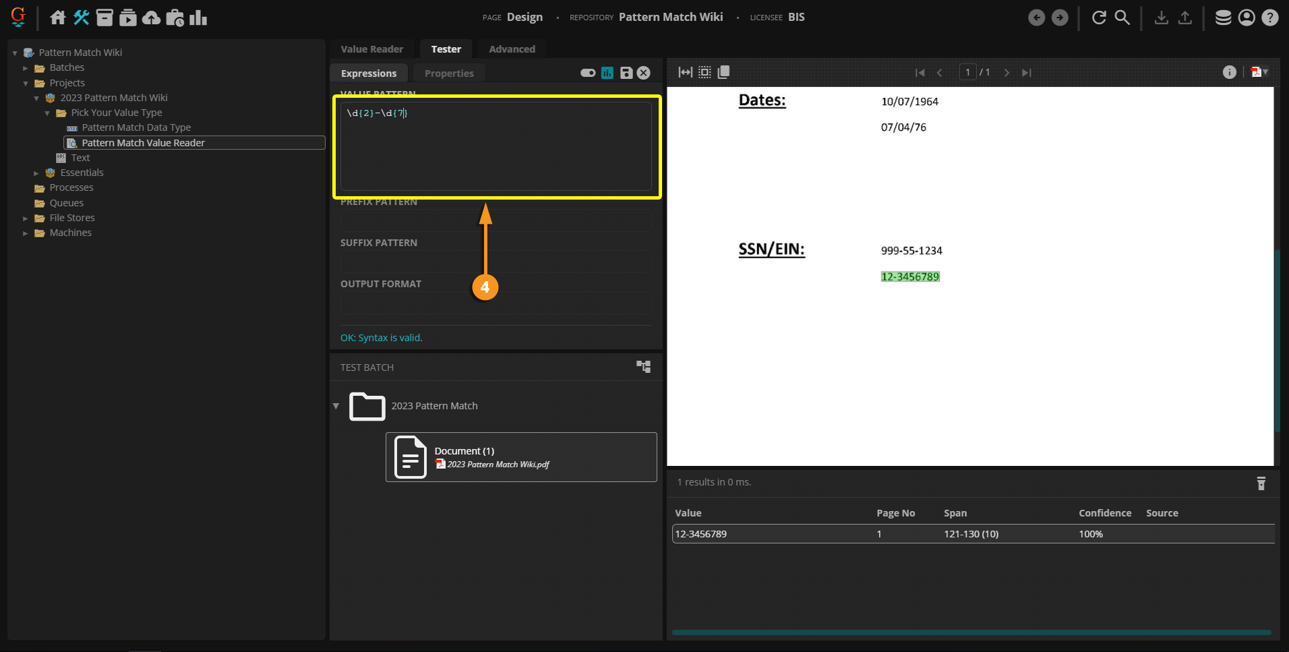The width and height of the screenshot is (1289, 652).
Task: Open search with the magnifier icon
Action: 1122,18
